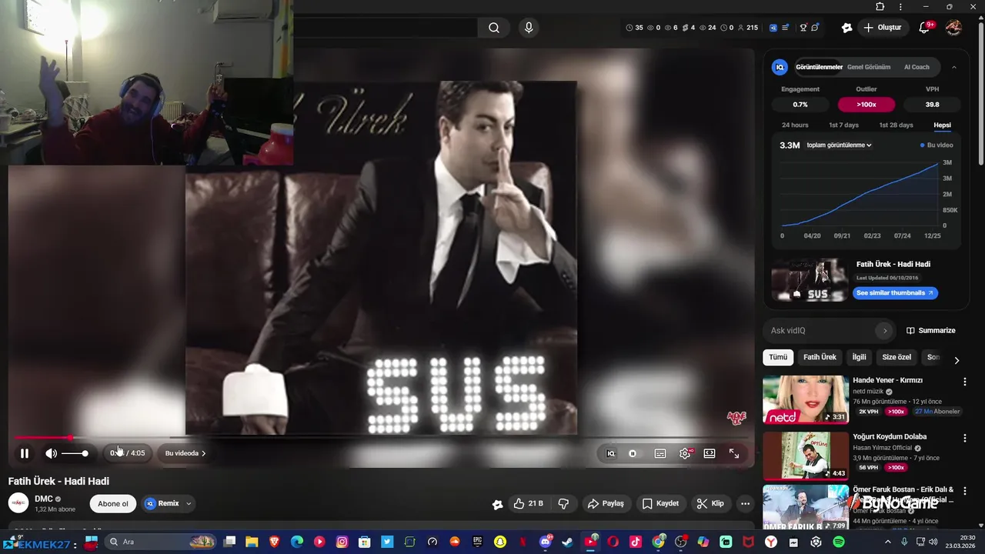Click 'See similar thumbnails' button

[895, 292]
